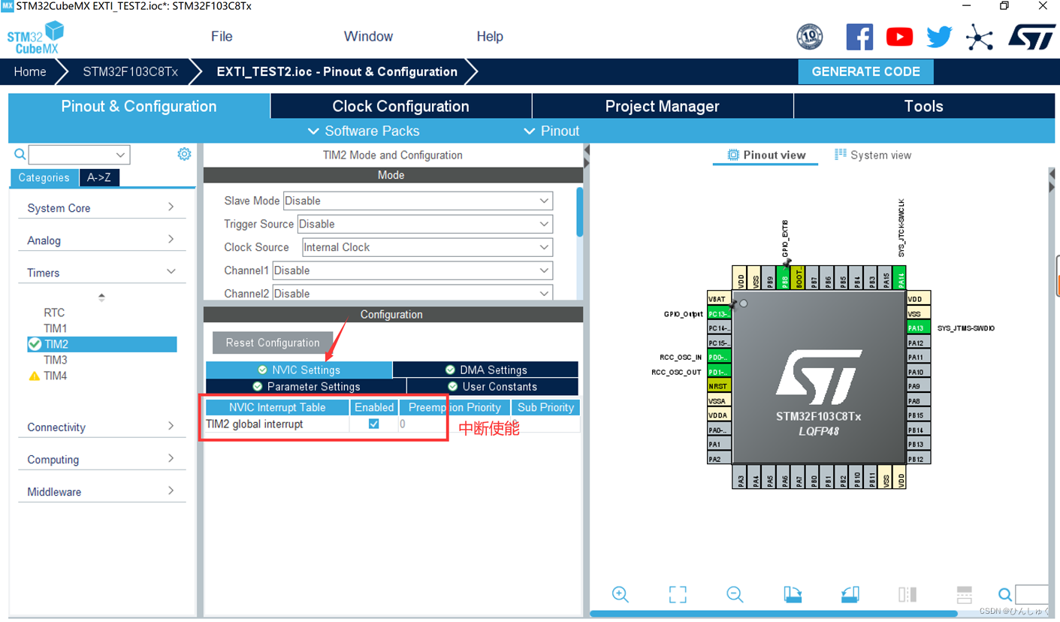Image resolution: width=1060 pixels, height=622 pixels.
Task: Rotate the chip counter-clockwise
Action: click(850, 594)
